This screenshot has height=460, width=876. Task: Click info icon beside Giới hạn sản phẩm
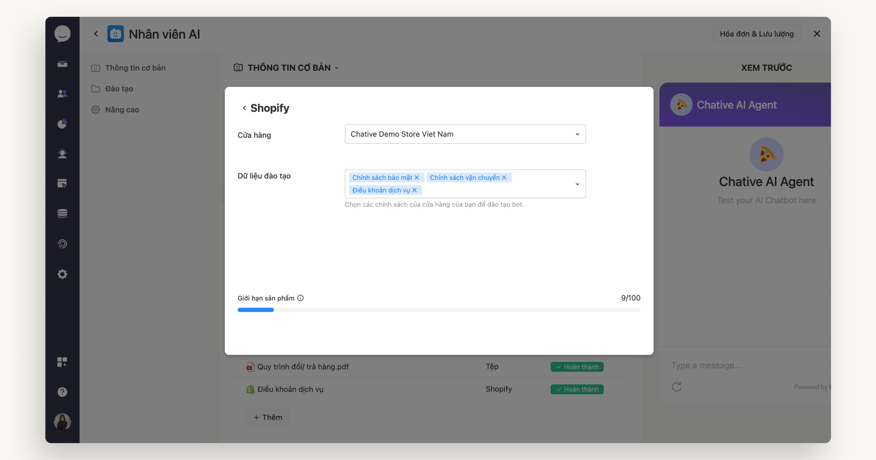300,298
